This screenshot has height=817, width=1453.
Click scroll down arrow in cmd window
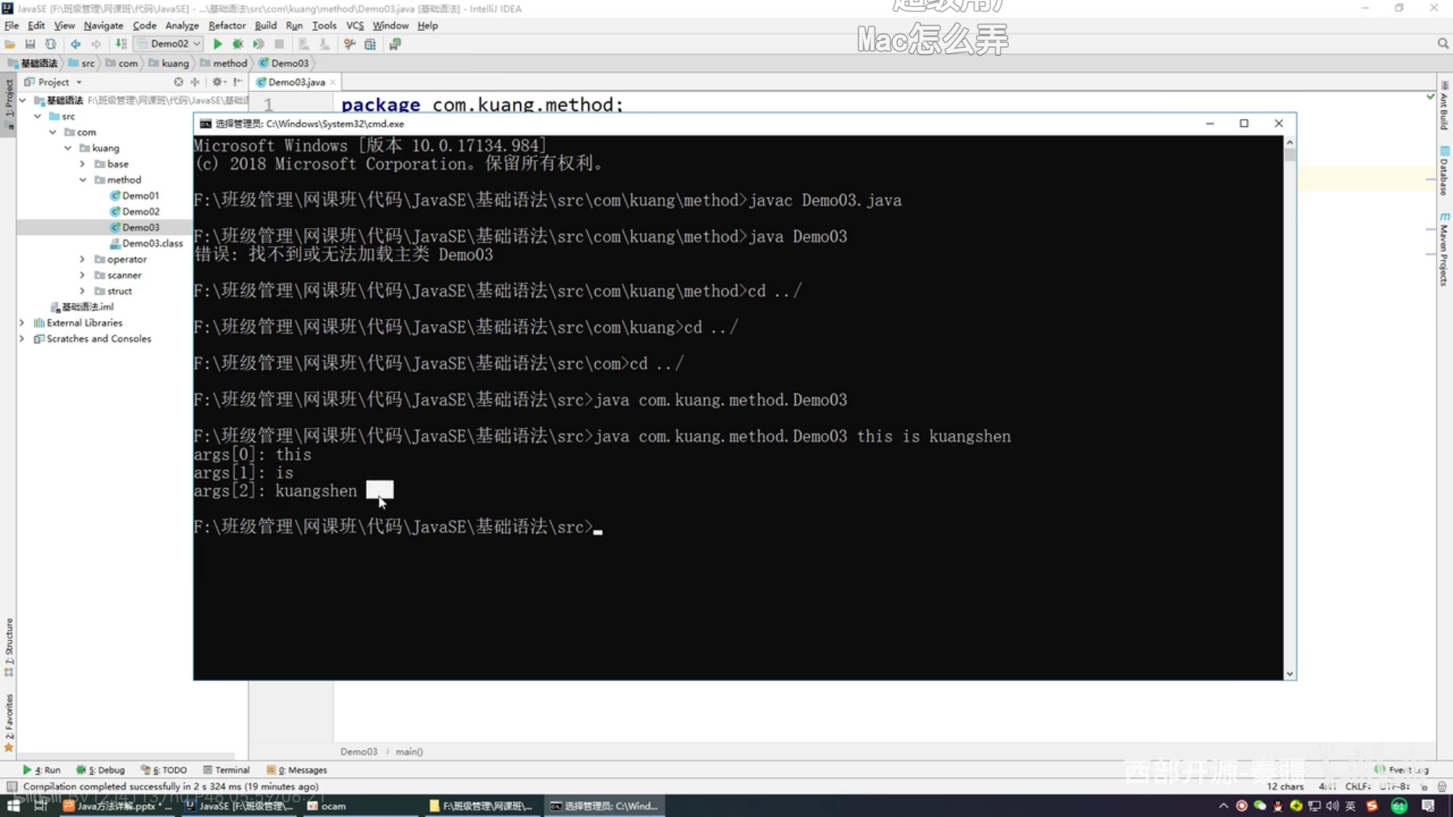point(1290,674)
